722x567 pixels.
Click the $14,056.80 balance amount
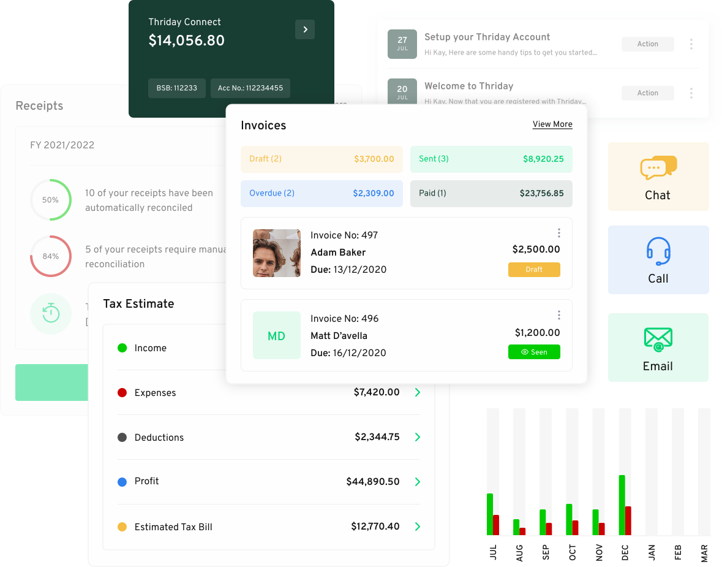click(187, 40)
